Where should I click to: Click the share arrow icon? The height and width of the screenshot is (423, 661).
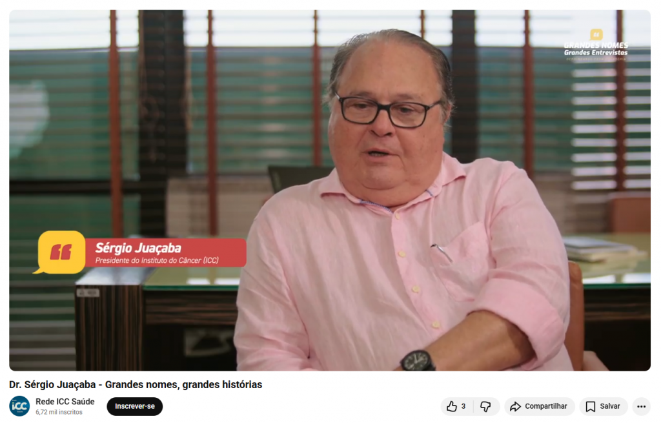(515, 406)
